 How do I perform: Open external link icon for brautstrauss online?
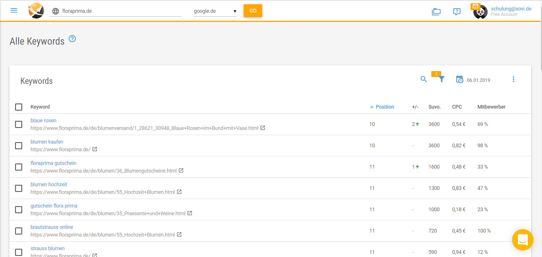179,235
